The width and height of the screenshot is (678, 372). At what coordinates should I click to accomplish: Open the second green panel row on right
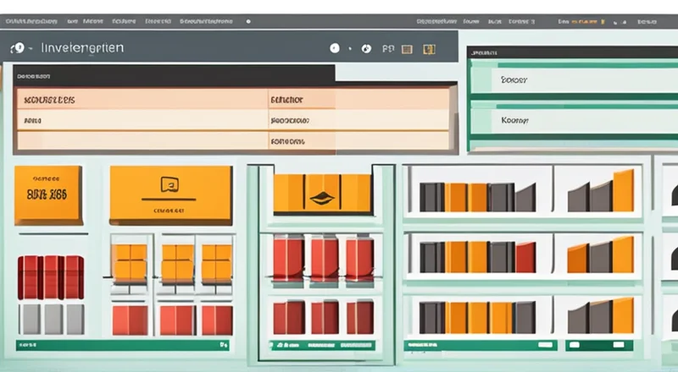pyautogui.click(x=572, y=121)
